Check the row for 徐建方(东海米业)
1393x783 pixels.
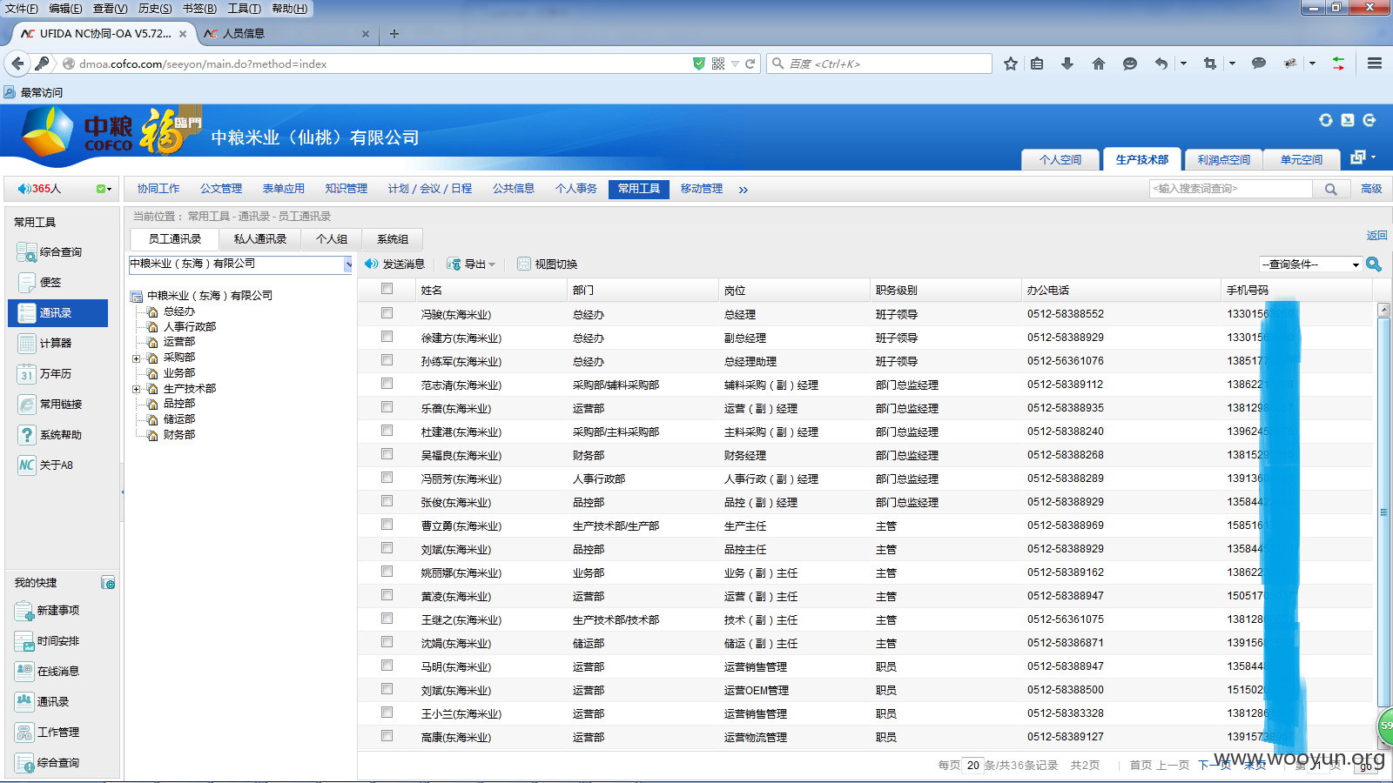pyautogui.click(x=387, y=336)
